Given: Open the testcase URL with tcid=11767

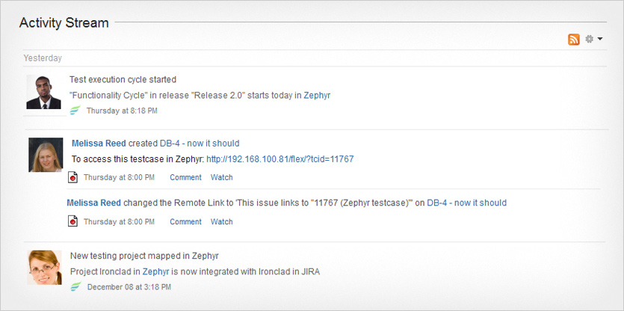Looking at the screenshot, I should pyautogui.click(x=280, y=159).
